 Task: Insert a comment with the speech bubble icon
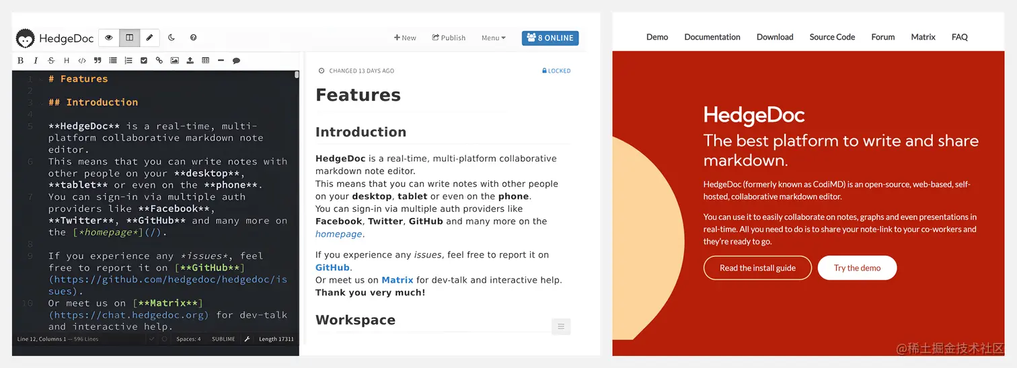pyautogui.click(x=236, y=61)
